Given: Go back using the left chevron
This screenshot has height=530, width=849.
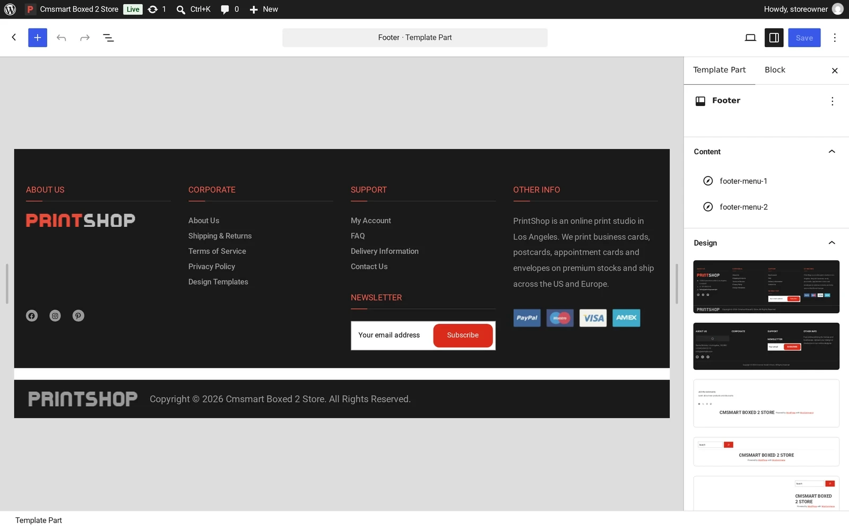Looking at the screenshot, I should click(14, 38).
